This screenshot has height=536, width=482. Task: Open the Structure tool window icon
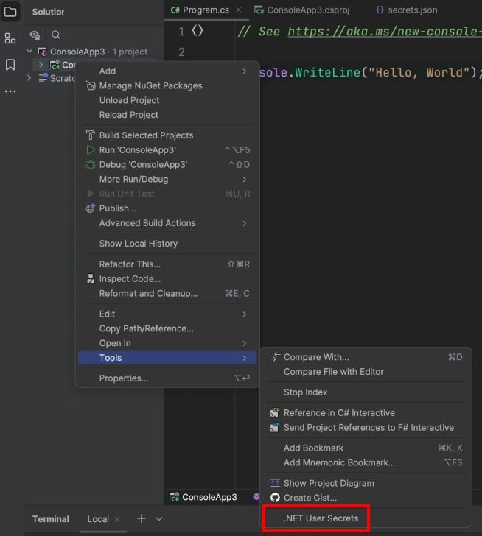(10, 38)
